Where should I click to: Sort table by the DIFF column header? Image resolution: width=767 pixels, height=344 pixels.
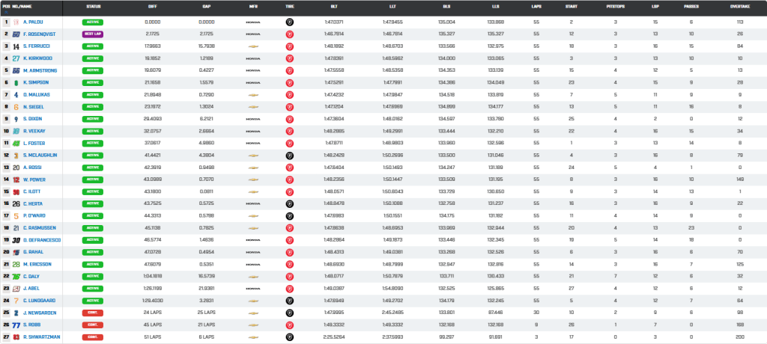click(153, 7)
